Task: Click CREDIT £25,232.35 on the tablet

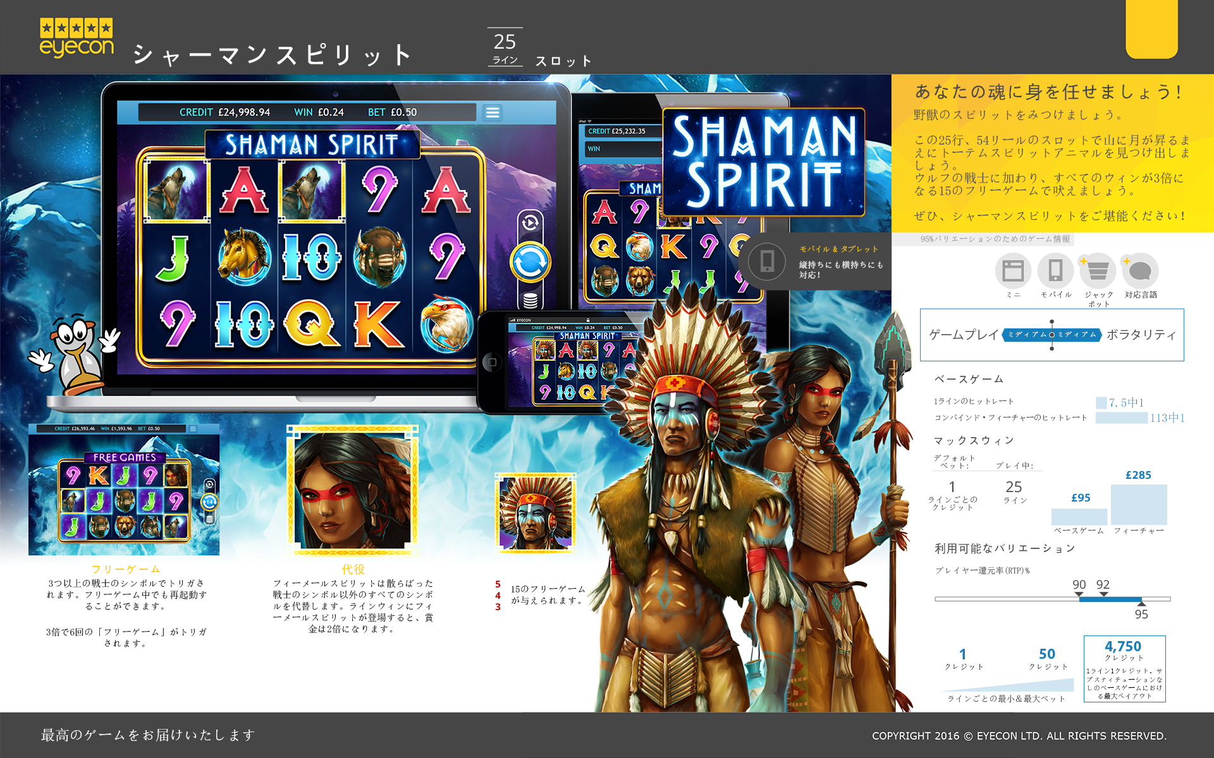Action: tap(616, 131)
